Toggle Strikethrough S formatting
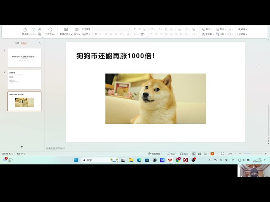Image resolution: width=270 pixels, height=202 pixels. [x=116, y=34]
